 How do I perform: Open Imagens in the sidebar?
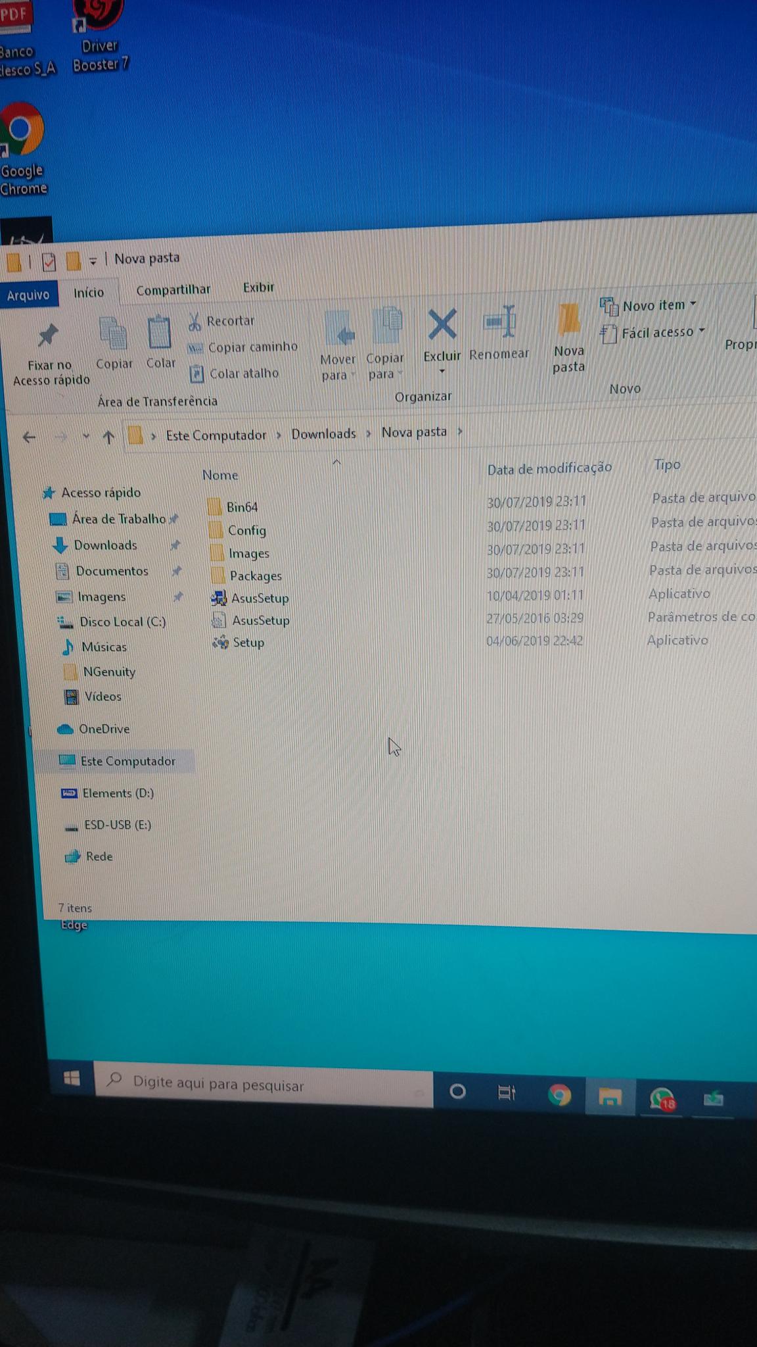pyautogui.click(x=91, y=597)
